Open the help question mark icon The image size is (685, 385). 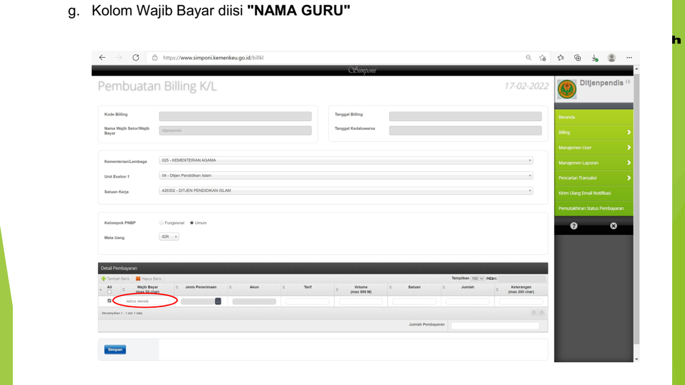(x=574, y=226)
